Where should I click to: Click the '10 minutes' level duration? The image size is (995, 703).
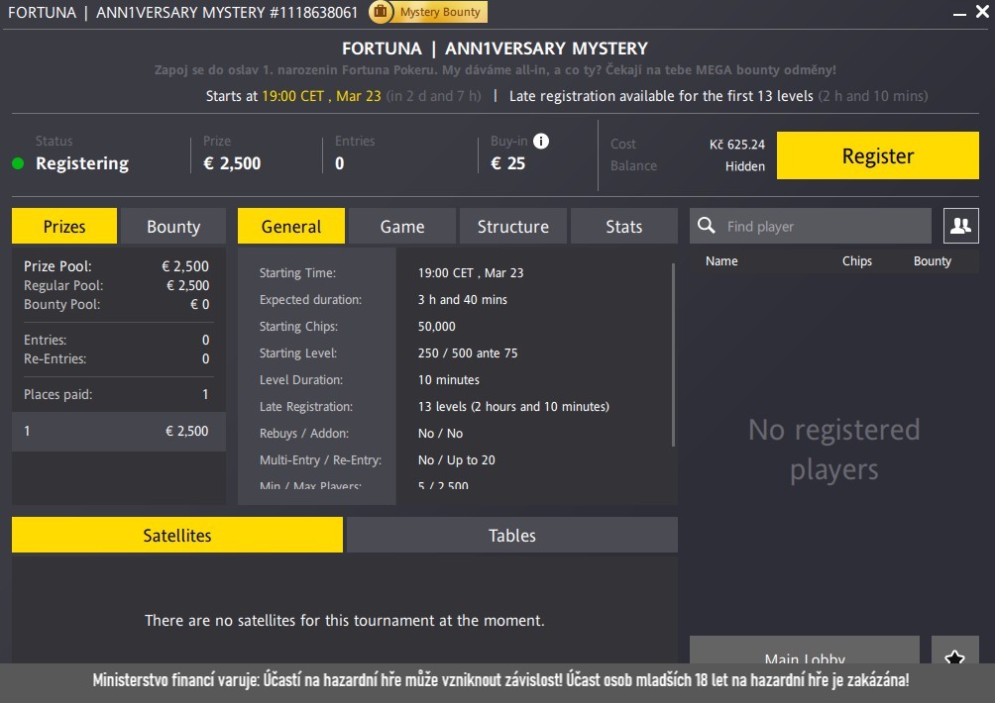coord(449,379)
